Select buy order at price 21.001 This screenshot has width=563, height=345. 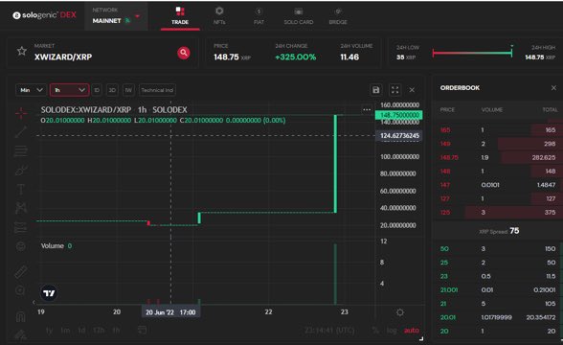(498, 290)
